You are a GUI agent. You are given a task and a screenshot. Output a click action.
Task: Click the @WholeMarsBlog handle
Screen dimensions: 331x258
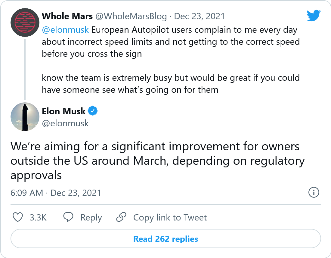coord(131,16)
